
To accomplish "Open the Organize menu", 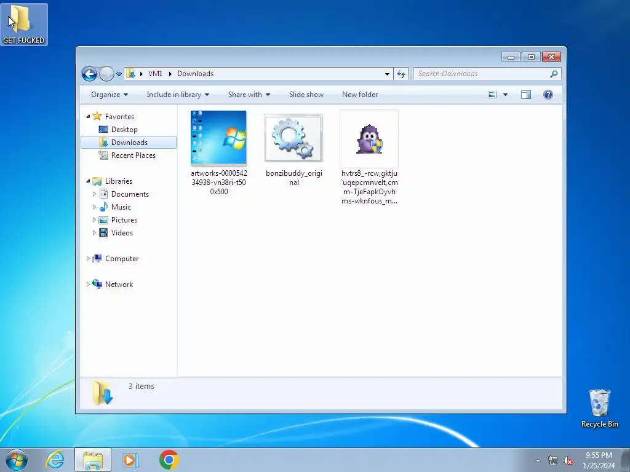I will 110,95.
